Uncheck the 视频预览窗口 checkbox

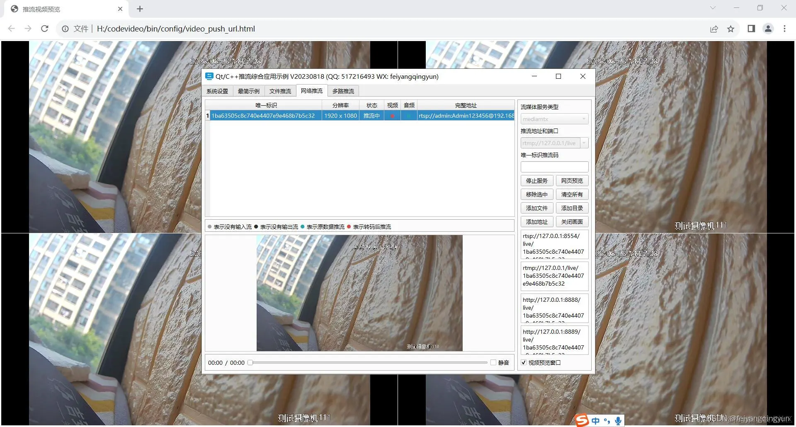point(524,362)
